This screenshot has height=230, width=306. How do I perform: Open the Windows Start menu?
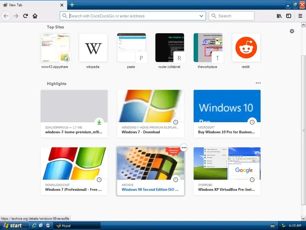[x=14, y=226]
